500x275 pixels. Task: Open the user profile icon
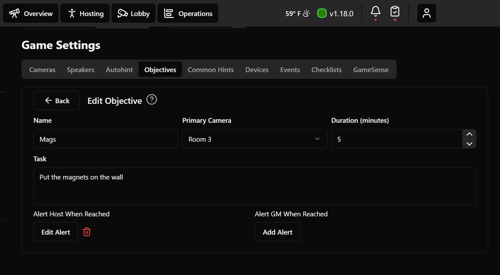coord(426,13)
